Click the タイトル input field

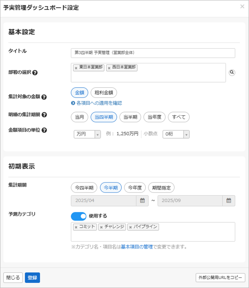(153, 53)
